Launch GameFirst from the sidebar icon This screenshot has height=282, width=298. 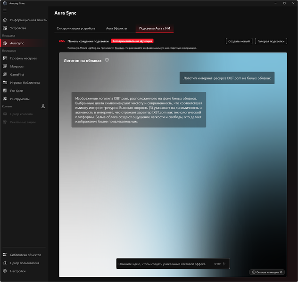[5, 74]
